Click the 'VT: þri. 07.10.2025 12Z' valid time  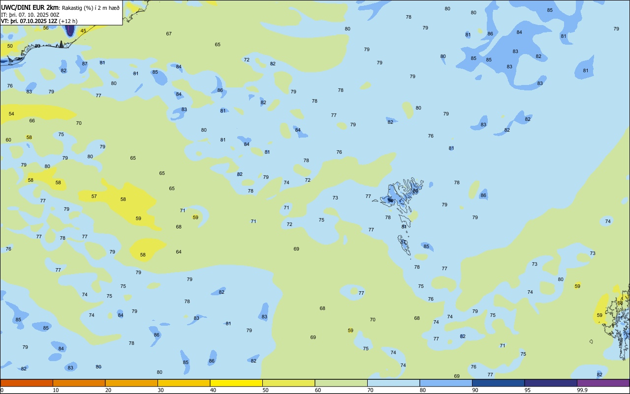click(x=29, y=21)
